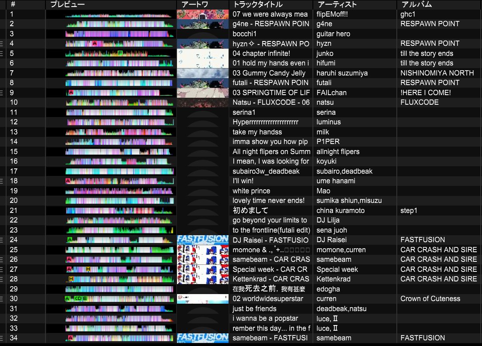Click the FASTFUSION artwork on track 24
Viewport: 482px width, 346px height.
pyautogui.click(x=203, y=240)
